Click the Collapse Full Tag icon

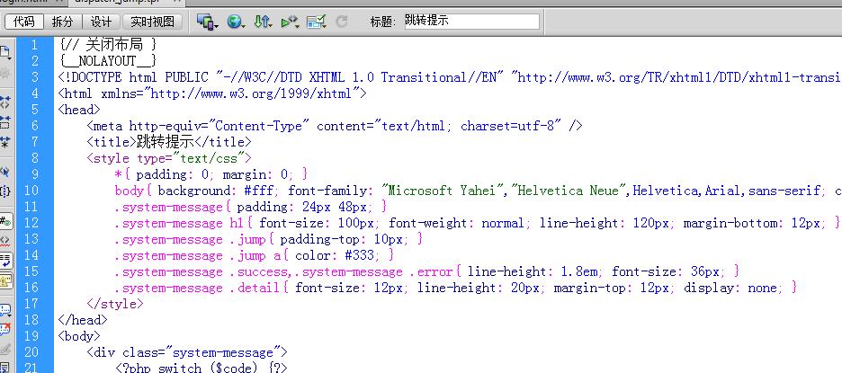(x=5, y=102)
